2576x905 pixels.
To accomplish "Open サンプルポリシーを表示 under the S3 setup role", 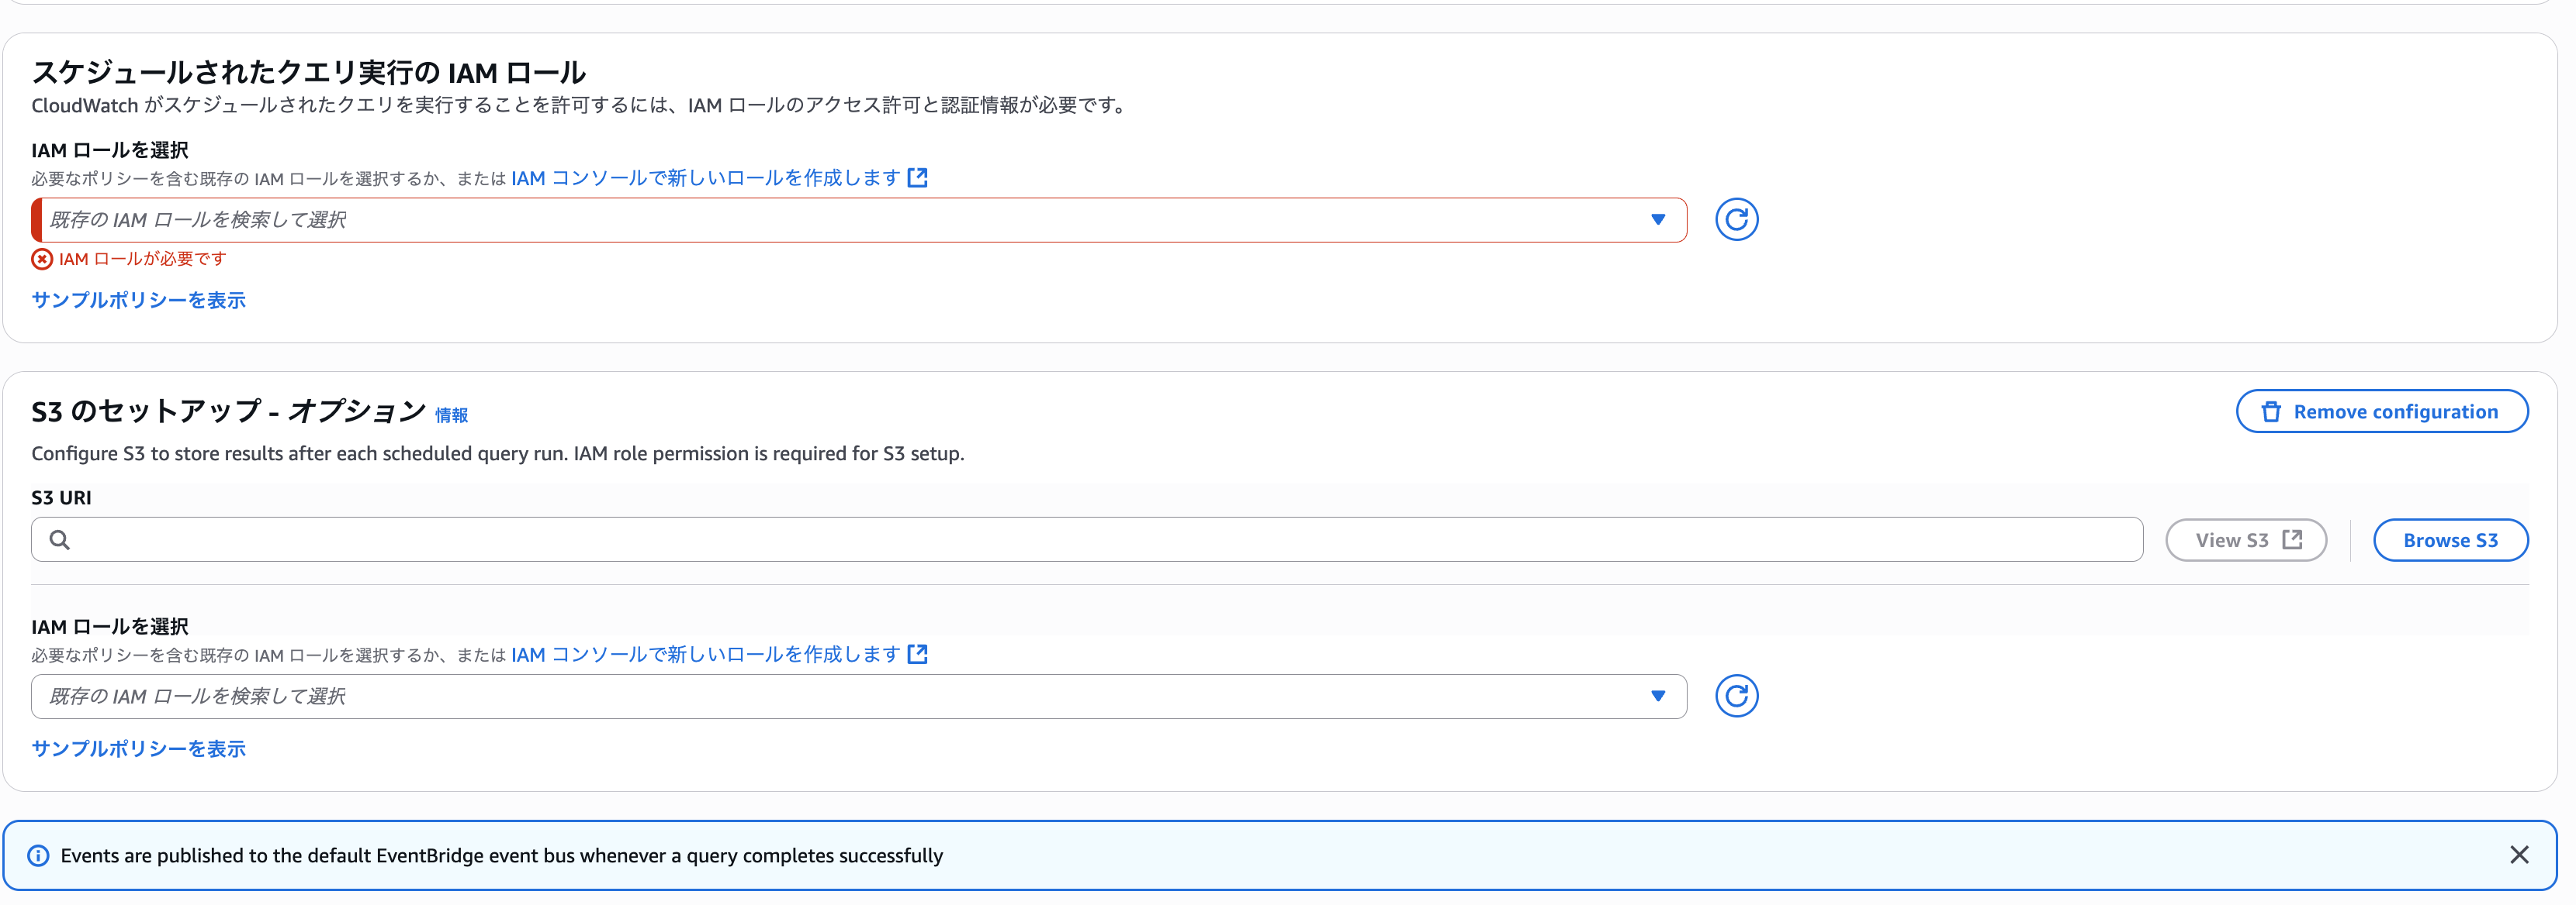I will pyautogui.click(x=138, y=747).
